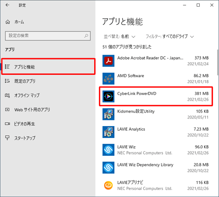Select the LAVIE Wiz name text
The width and height of the screenshot is (219, 197).
click(x=127, y=147)
